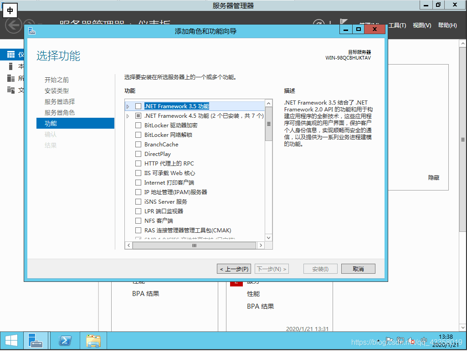Check LPR 端口监视器
Image resolution: width=467 pixels, height=351 pixels.
(x=138, y=211)
